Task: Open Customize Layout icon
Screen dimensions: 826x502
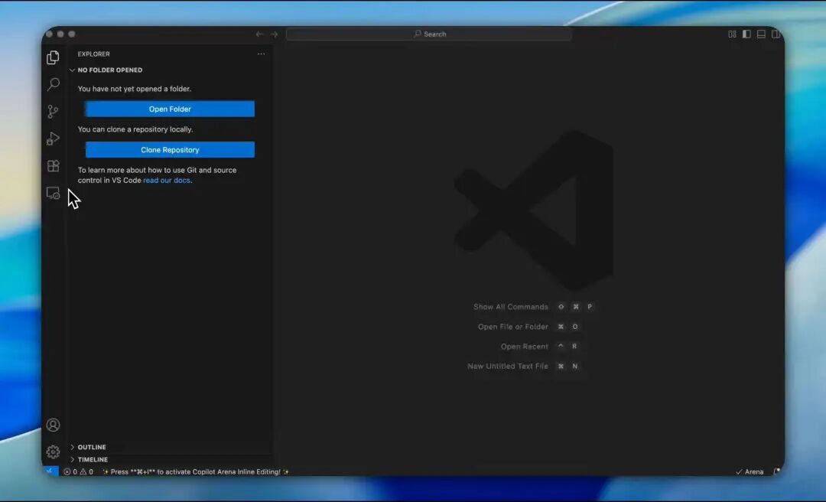Action: click(x=732, y=34)
